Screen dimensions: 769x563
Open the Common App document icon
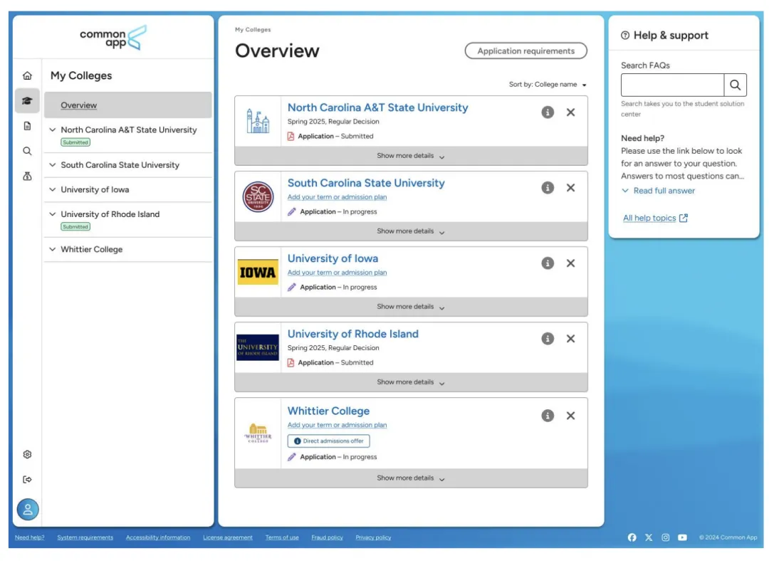pos(28,126)
